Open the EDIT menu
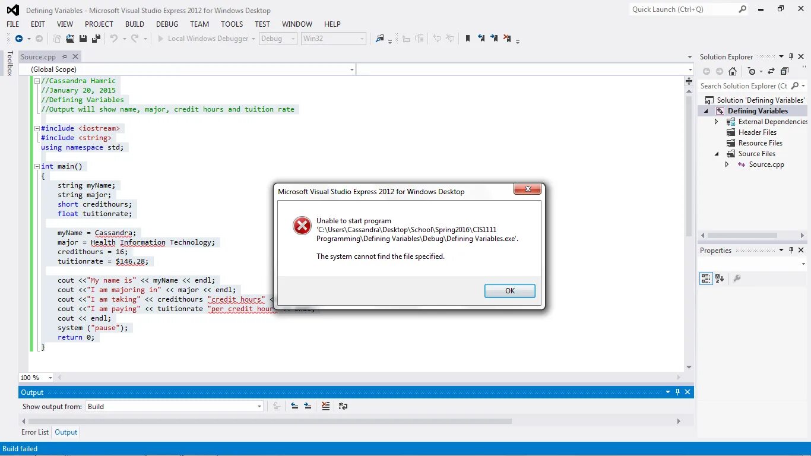 tap(38, 24)
